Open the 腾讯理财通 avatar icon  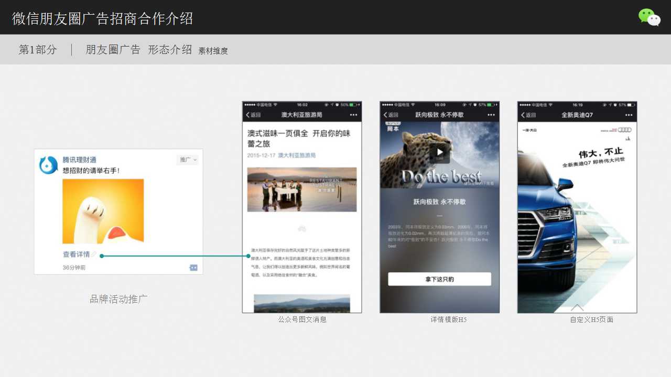pos(49,165)
